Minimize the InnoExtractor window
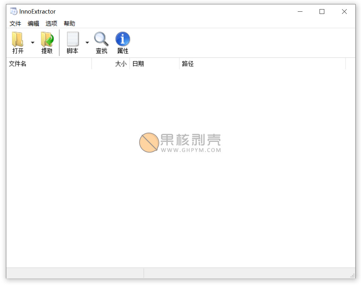The height and width of the screenshot is (285, 361). pyautogui.click(x=300, y=11)
